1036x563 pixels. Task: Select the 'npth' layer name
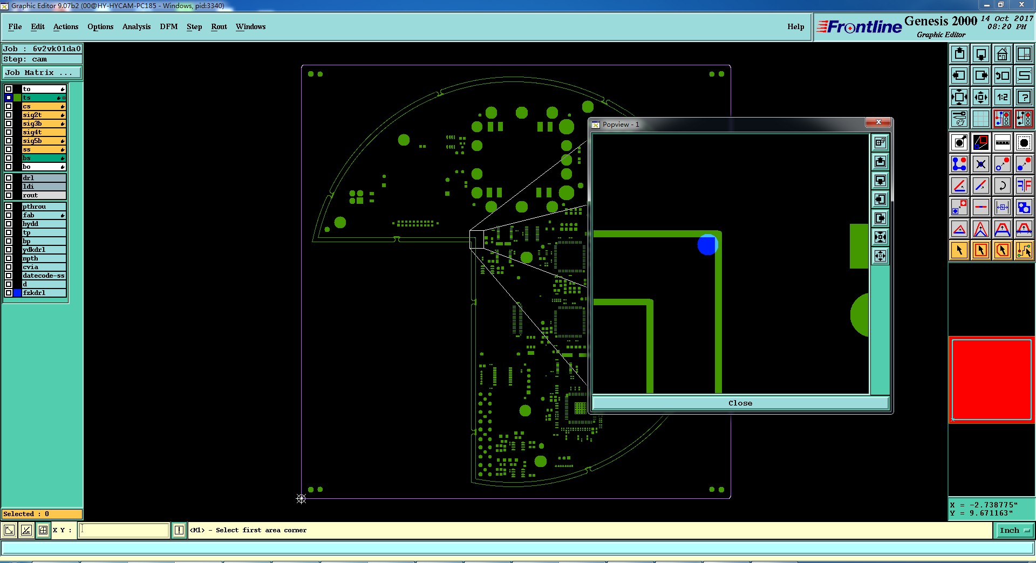(x=44, y=258)
